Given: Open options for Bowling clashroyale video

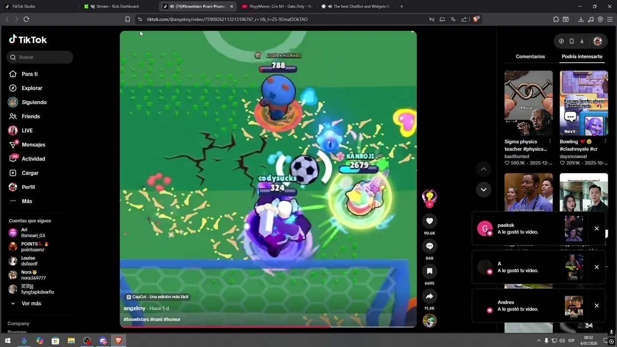Looking at the screenshot, I should point(605,142).
